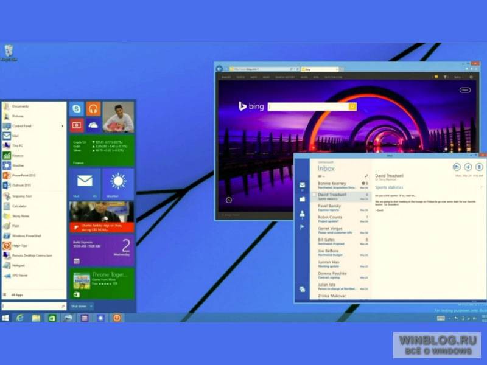
Task: Expand the Control Panel submenu arrow
Action: [x=63, y=126]
